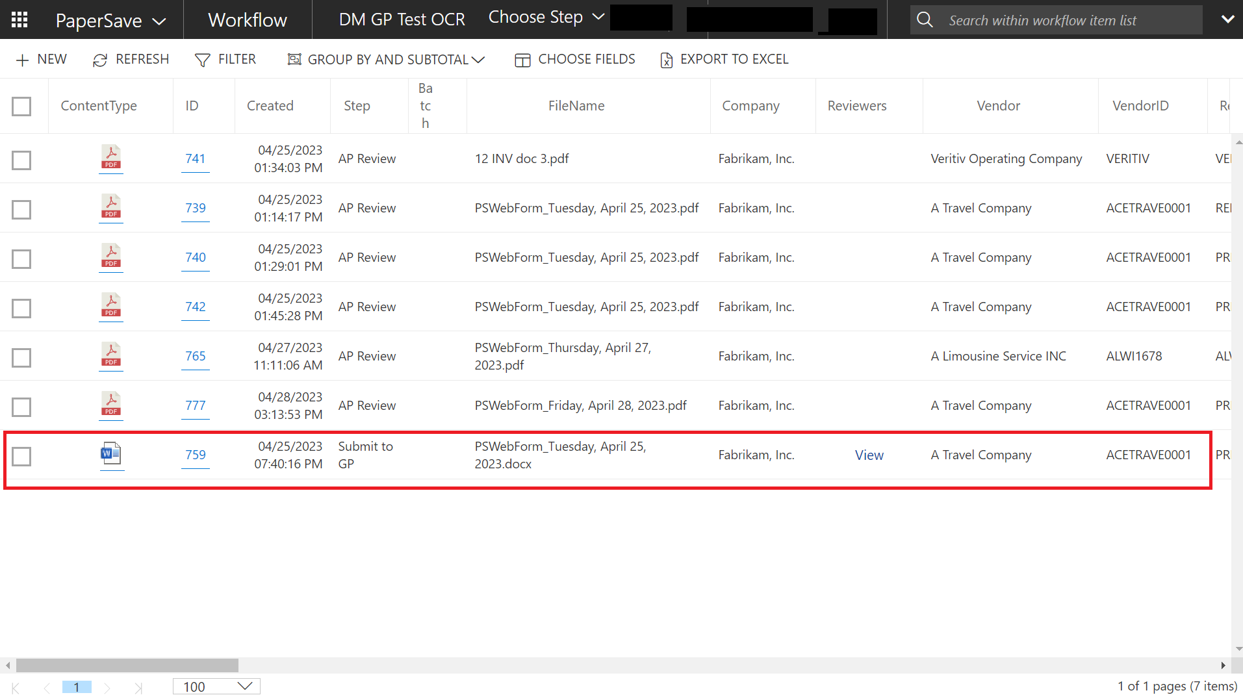Open PDF icon for item 742

[111, 305]
